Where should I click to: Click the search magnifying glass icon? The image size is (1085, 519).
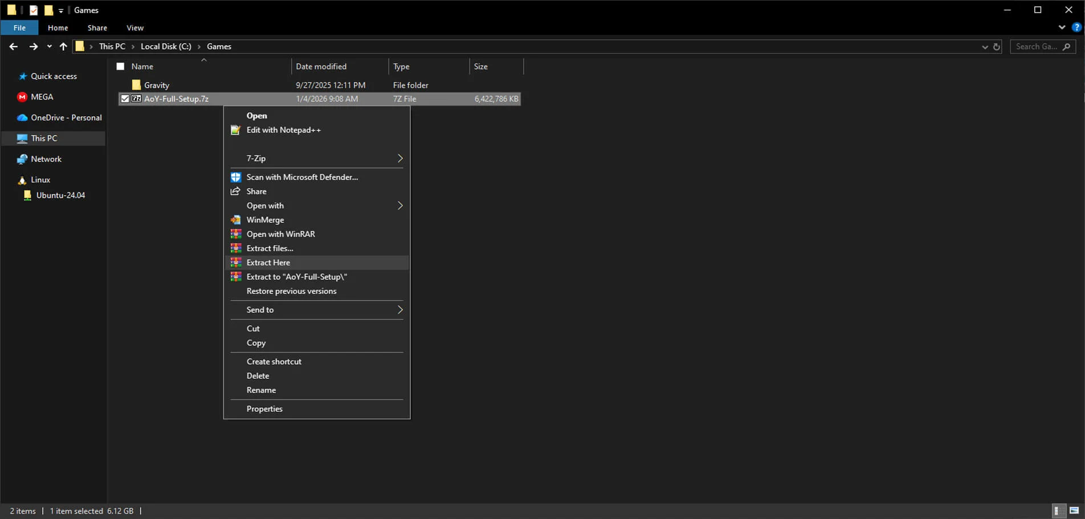pos(1067,47)
